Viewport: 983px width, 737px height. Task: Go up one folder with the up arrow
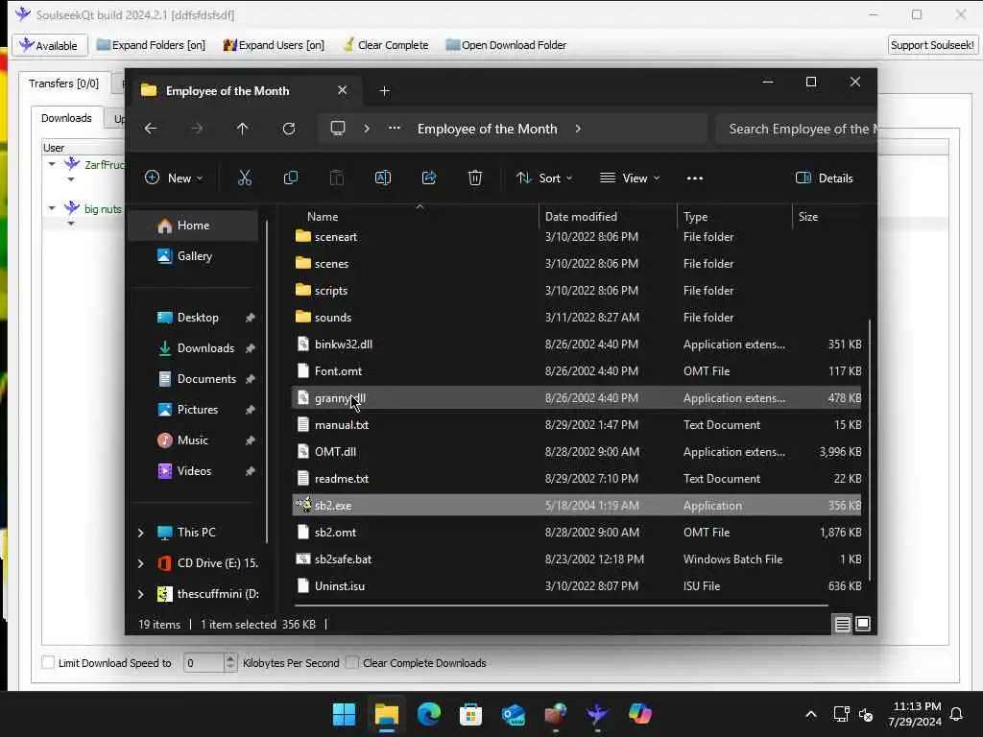click(x=243, y=129)
